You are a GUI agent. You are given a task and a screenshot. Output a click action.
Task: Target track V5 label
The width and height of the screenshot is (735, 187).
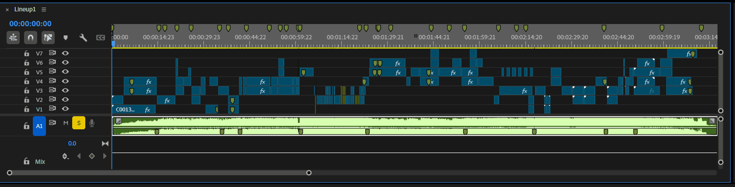tap(39, 72)
